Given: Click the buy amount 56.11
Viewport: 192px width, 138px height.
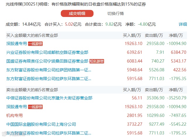Looking at the screenshot, I should point(137,98).
